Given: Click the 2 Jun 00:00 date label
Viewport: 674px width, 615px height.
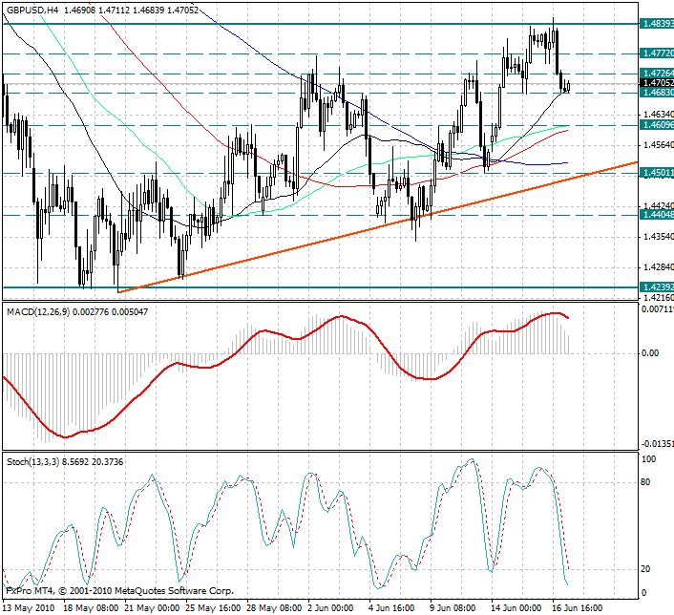Looking at the screenshot, I should click(330, 608).
